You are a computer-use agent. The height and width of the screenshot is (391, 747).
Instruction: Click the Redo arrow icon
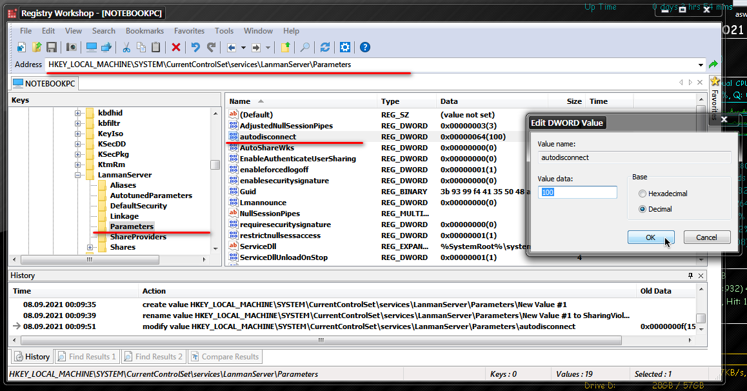pyautogui.click(x=211, y=47)
